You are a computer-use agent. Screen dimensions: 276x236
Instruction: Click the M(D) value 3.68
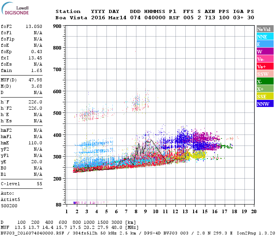point(37,86)
